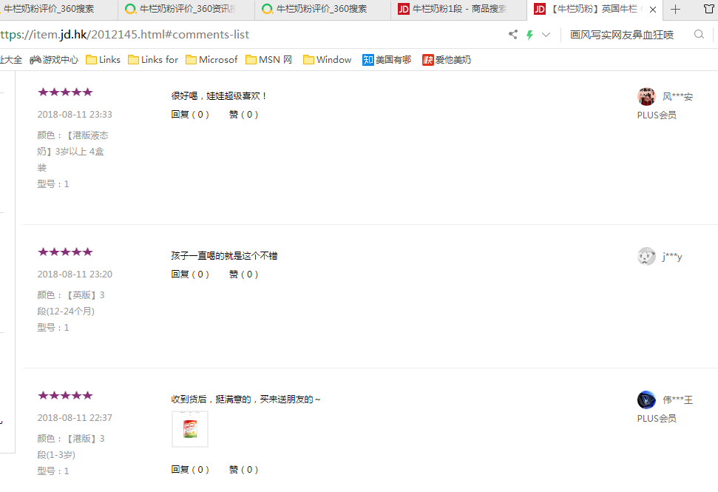Like the 孩子一直喝的就是这个不错 review
The width and height of the screenshot is (718, 492).
[x=243, y=274]
